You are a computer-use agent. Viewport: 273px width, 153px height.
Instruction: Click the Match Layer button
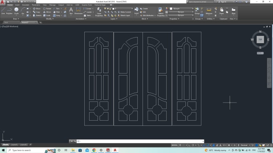tap(124, 16)
